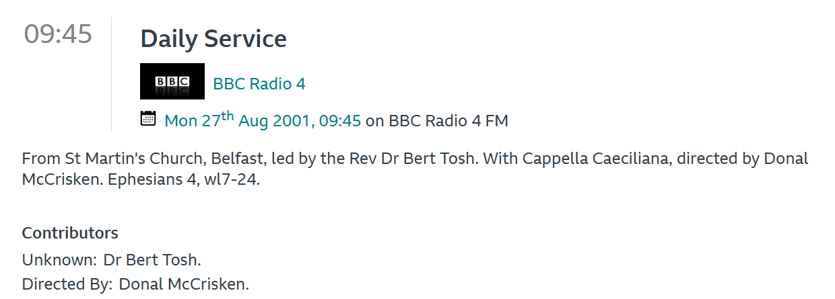Click the superscript 'th' in the date
The width and height of the screenshot is (835, 299).
[x=228, y=116]
